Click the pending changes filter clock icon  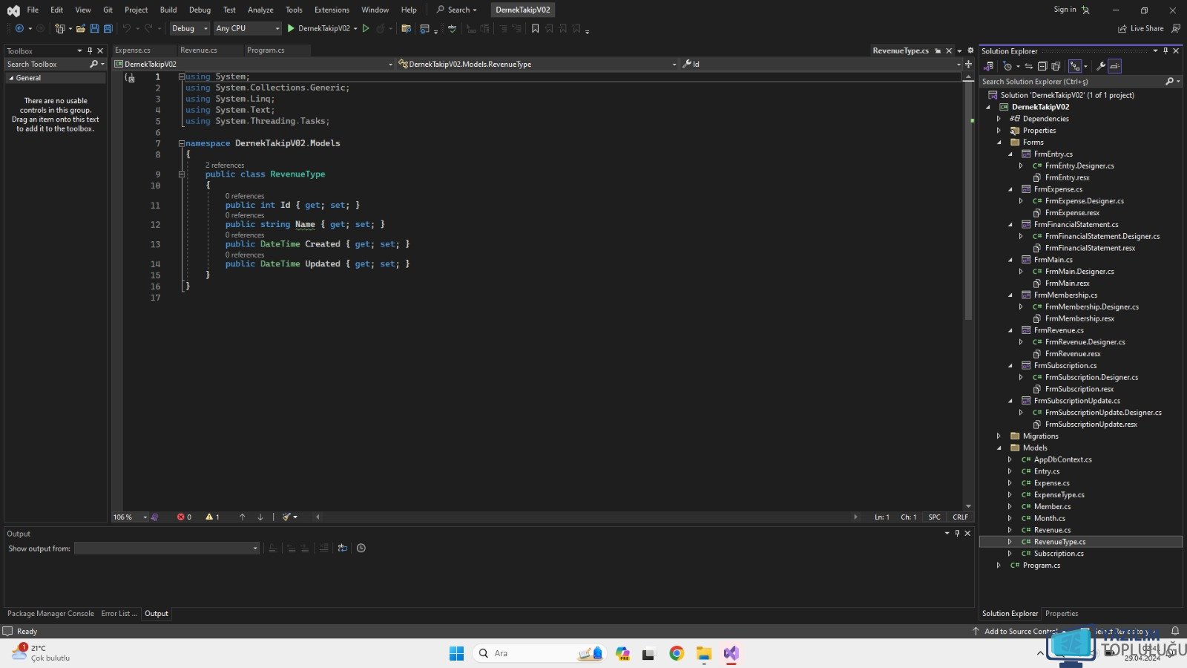pyautogui.click(x=1007, y=66)
